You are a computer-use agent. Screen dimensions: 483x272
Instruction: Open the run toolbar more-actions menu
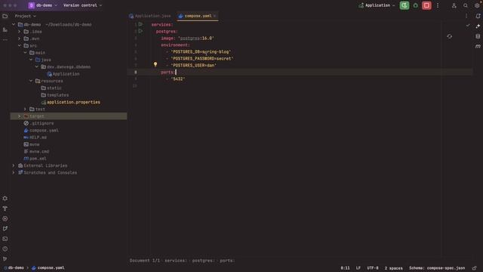click(438, 5)
